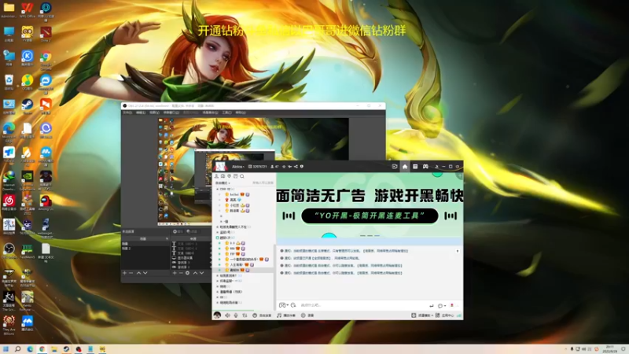This screenshot has width=629, height=354.
Task: Open the 文件 menu in OBS
Action: pyautogui.click(x=127, y=112)
